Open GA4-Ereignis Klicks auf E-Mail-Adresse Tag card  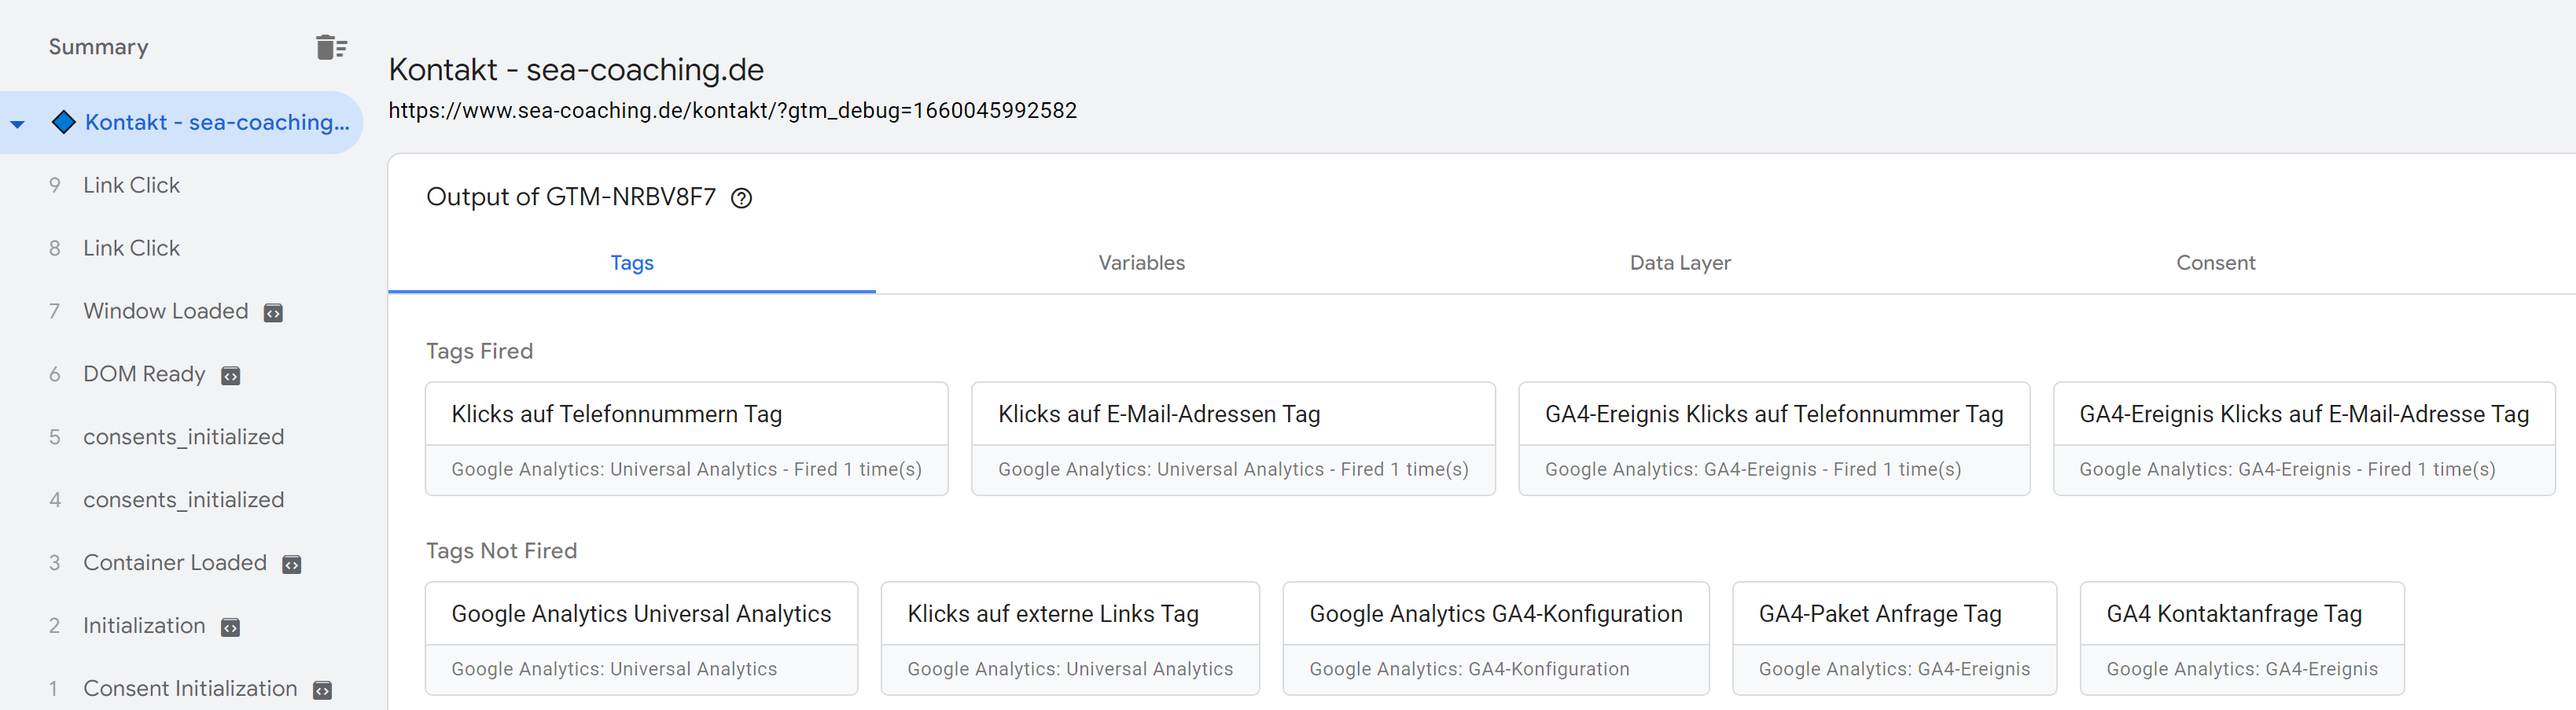2304,438
